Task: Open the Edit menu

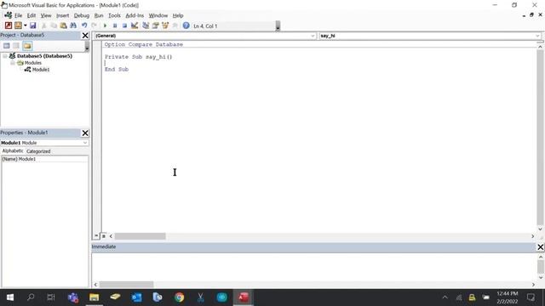Action: coord(32,15)
